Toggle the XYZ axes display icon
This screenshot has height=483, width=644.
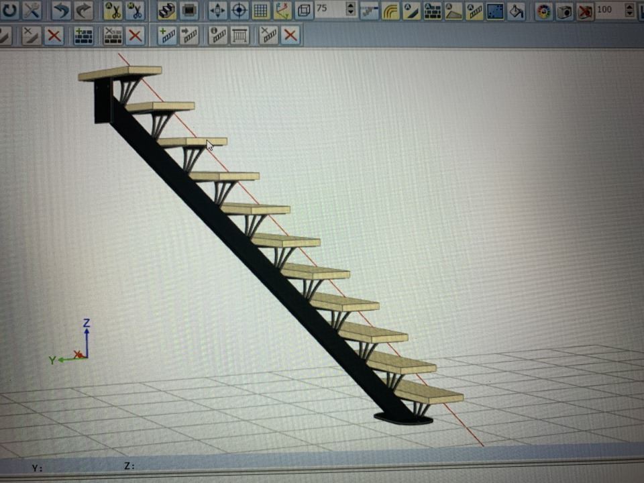[282, 11]
